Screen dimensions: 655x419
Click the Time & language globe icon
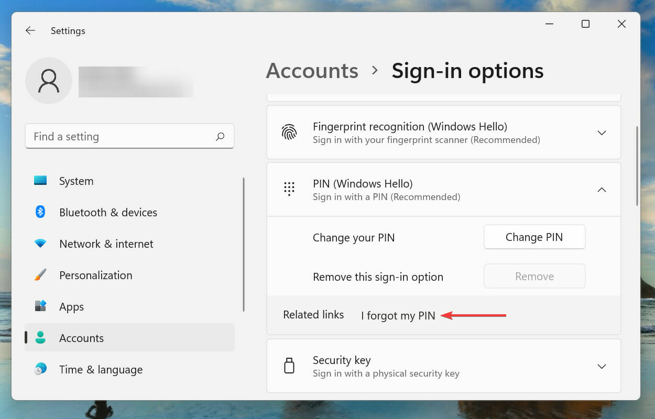point(40,369)
